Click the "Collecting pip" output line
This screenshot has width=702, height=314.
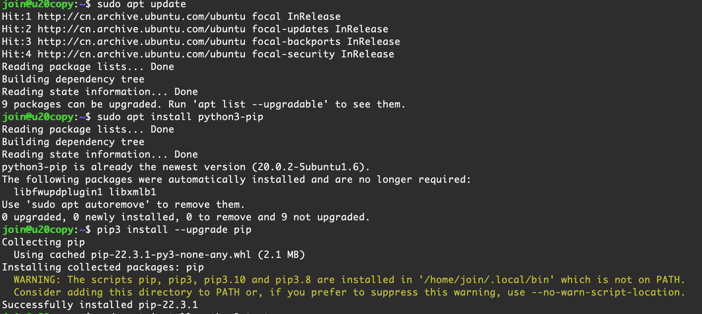pos(43,242)
